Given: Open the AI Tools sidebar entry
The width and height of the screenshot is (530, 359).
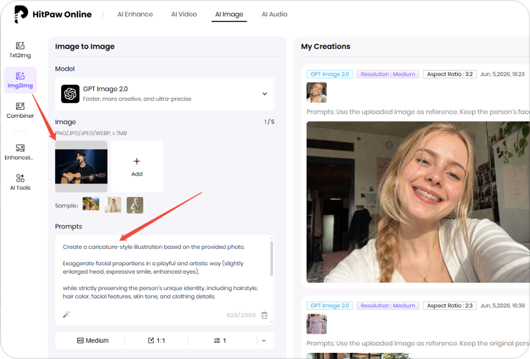Looking at the screenshot, I should tap(20, 182).
